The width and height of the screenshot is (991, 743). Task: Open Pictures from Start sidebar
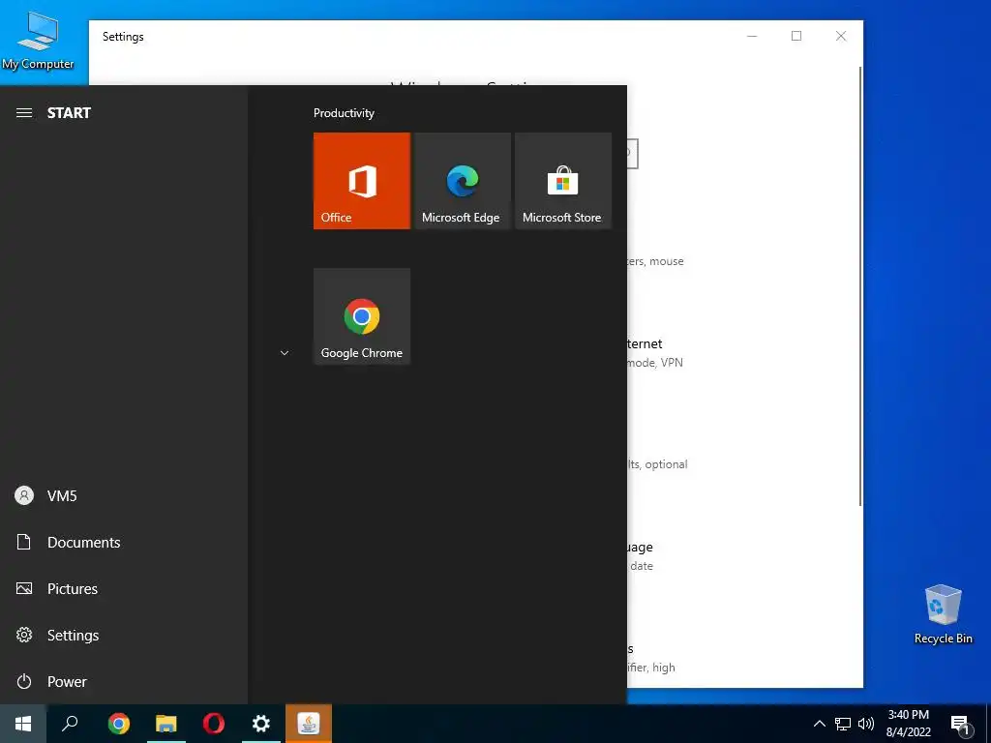[124, 589]
